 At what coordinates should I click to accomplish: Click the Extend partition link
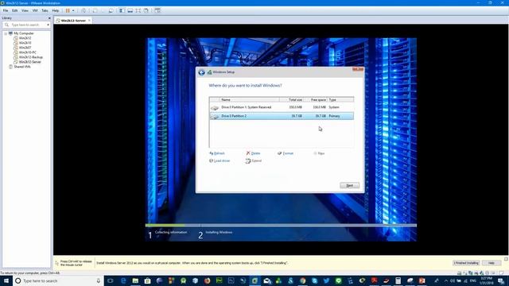click(x=254, y=160)
